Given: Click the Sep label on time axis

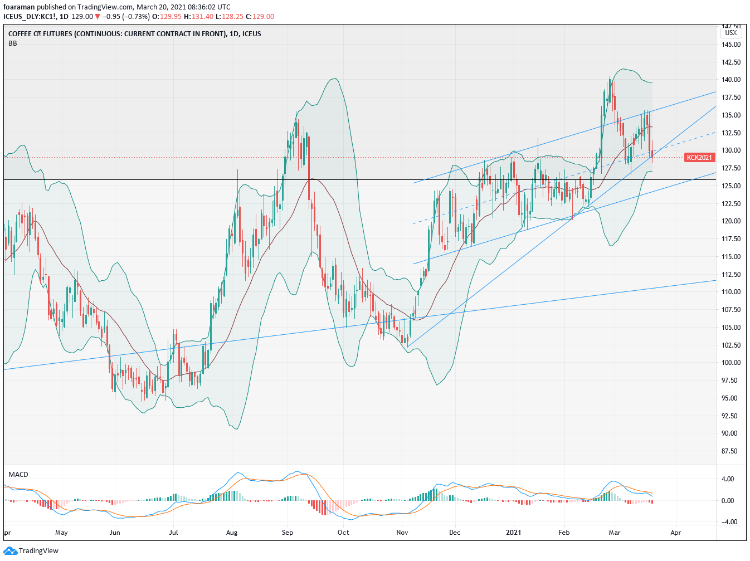Looking at the screenshot, I should [288, 533].
